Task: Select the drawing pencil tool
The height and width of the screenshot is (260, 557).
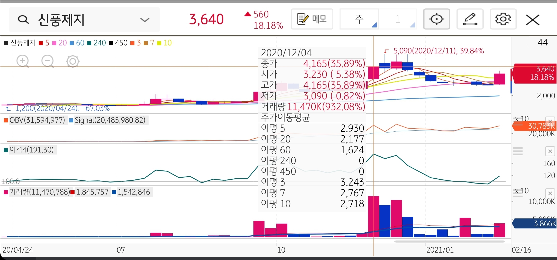Action: (x=470, y=19)
